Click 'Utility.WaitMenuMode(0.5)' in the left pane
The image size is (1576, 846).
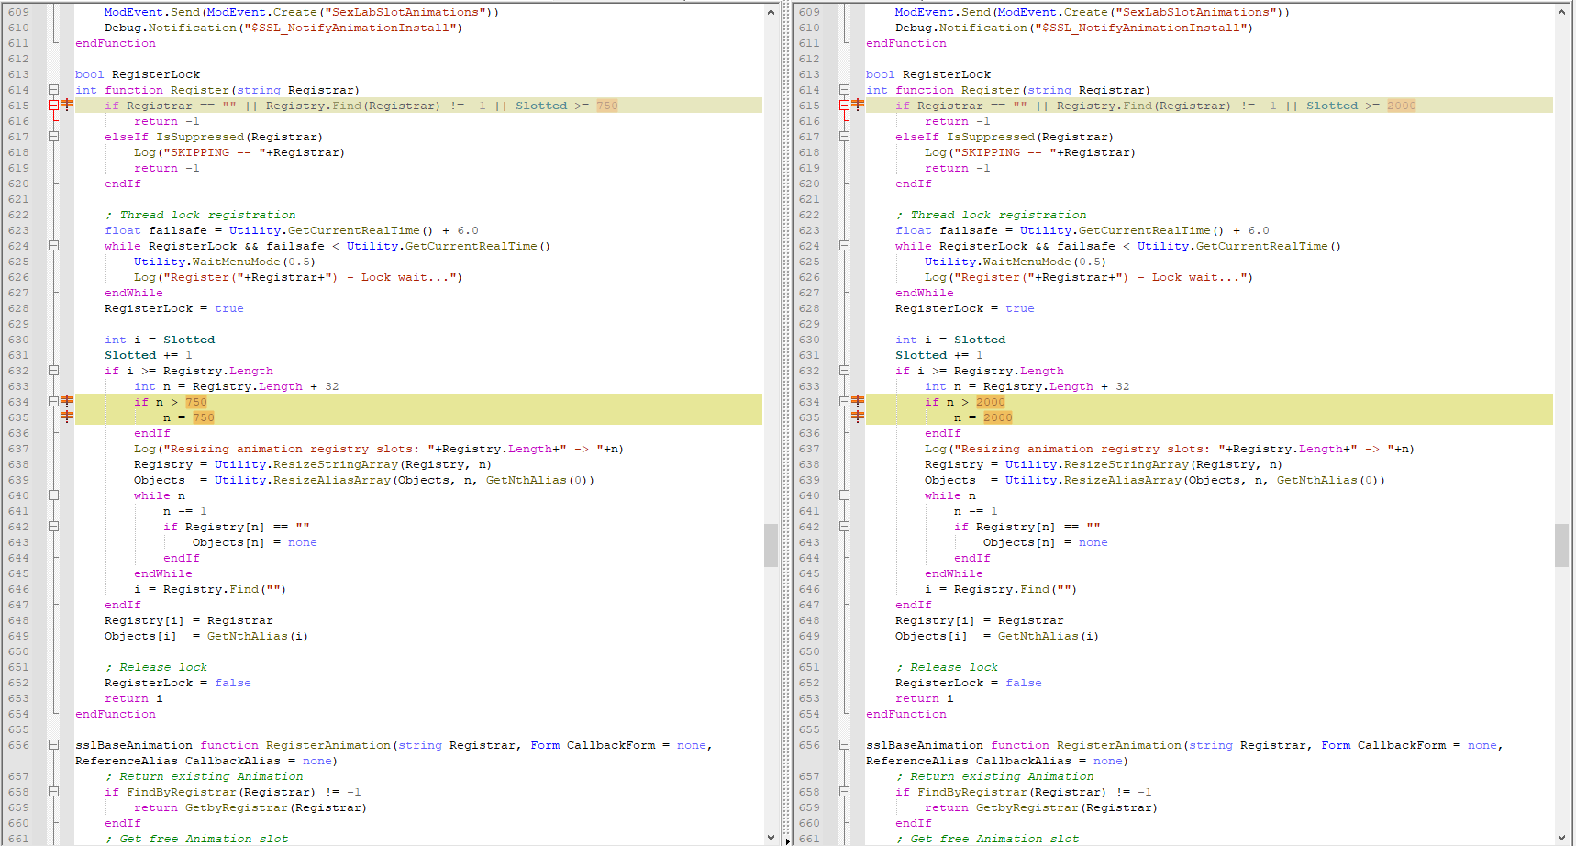[225, 262]
